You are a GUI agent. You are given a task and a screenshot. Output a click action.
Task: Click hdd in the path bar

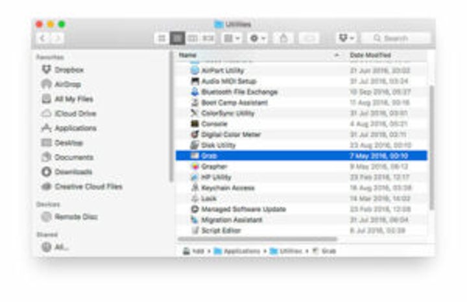193,251
